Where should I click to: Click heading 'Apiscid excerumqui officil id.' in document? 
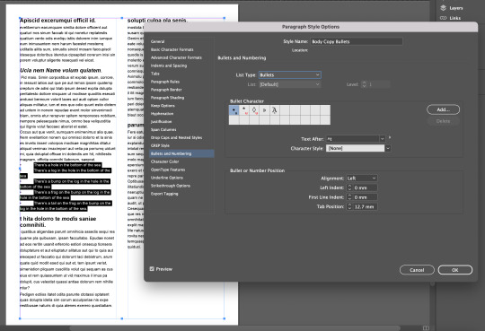click(x=57, y=21)
